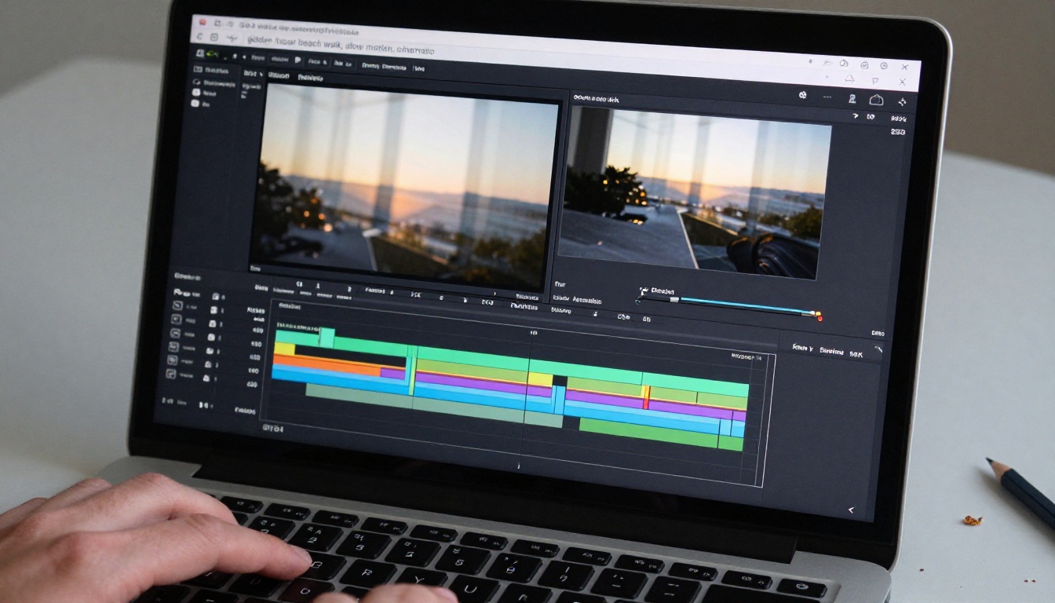Toggle the lower white square checkbox in left sidebar
This screenshot has width=1055, height=603.
tap(196, 102)
